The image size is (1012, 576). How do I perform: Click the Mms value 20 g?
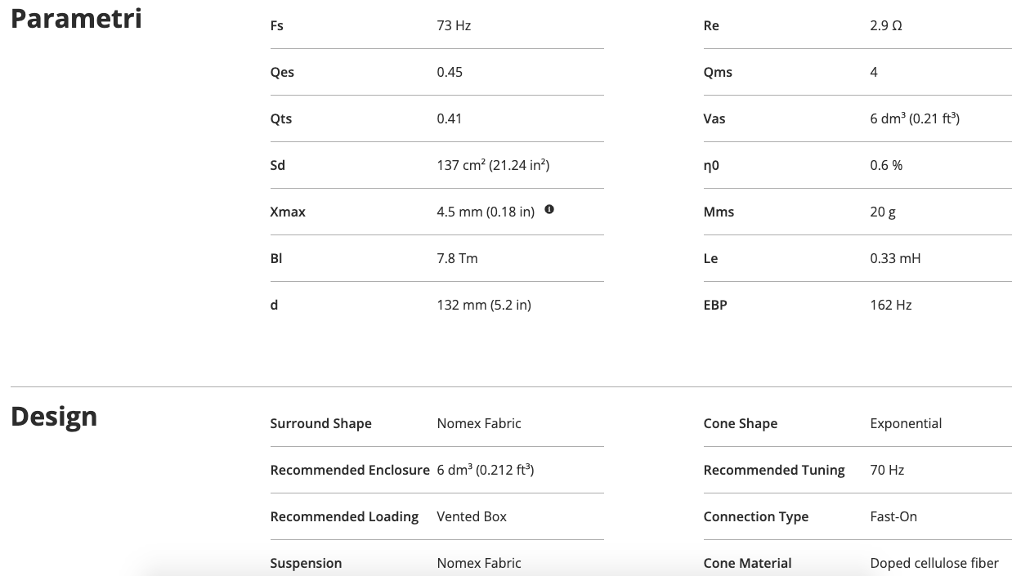pyautogui.click(x=883, y=212)
